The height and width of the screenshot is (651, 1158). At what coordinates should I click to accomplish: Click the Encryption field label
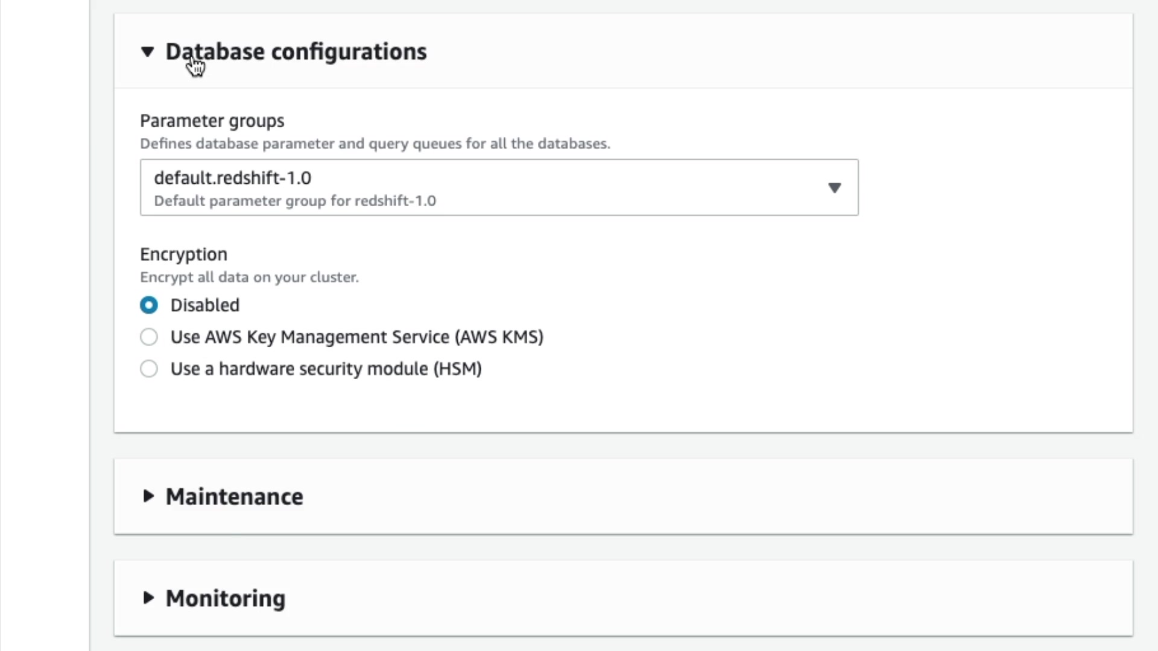click(x=183, y=254)
